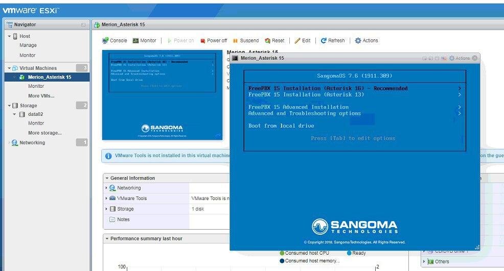
Task: Open Monitor under Merion_Asterisk 15
Action: coord(36,86)
